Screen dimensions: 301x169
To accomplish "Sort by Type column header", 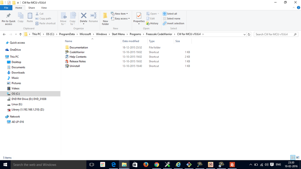I will click(152, 41).
